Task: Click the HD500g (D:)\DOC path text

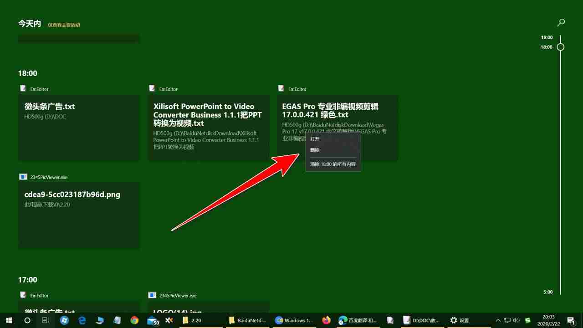Action: click(45, 117)
